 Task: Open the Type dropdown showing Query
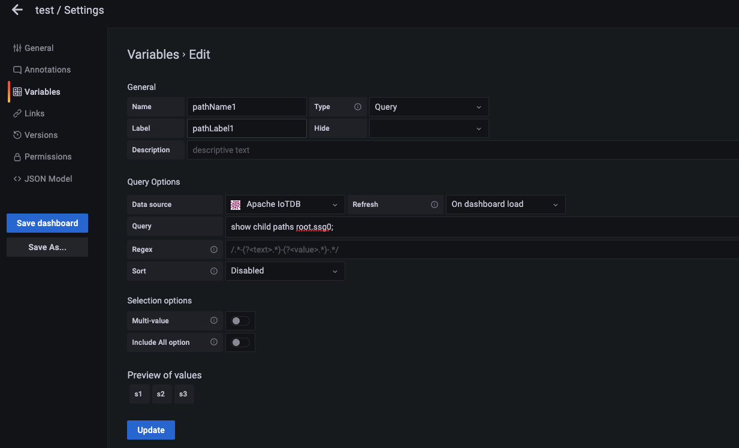pyautogui.click(x=429, y=107)
